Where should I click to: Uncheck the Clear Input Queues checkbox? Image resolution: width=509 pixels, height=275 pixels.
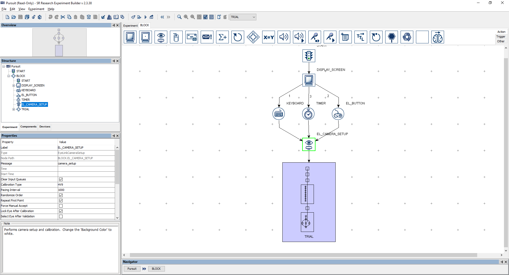point(61,179)
